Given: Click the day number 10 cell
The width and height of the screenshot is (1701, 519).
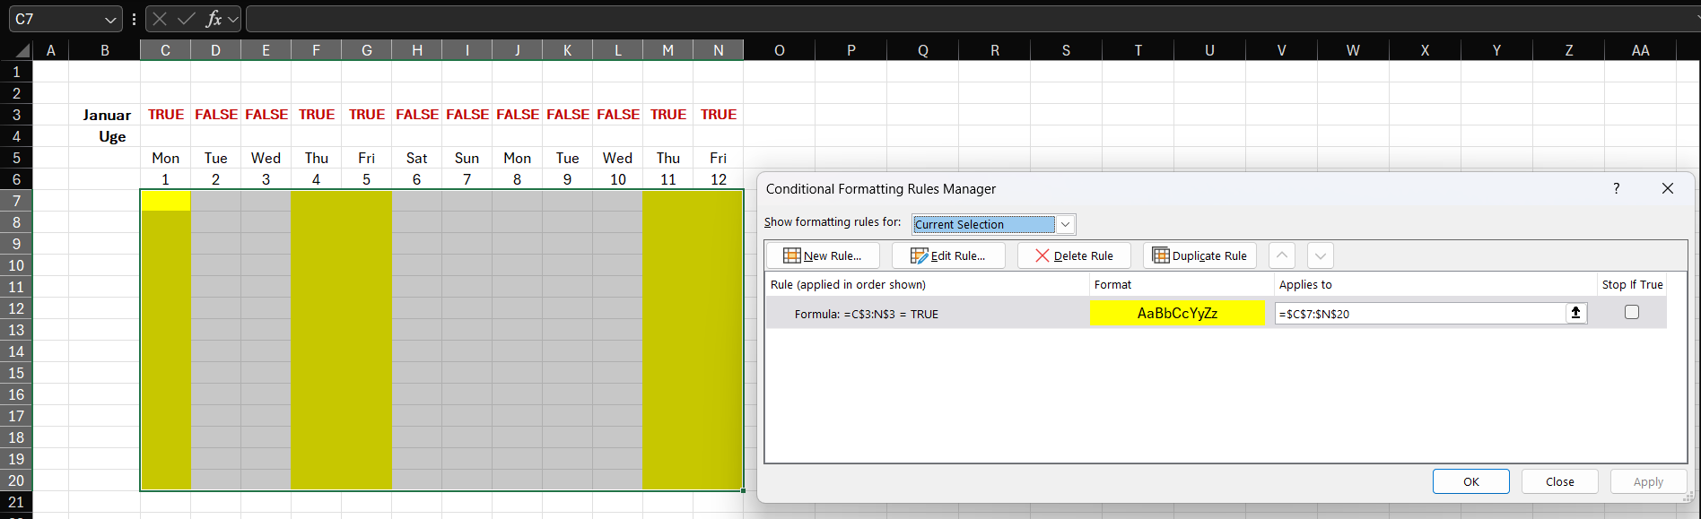Looking at the screenshot, I should pyautogui.click(x=618, y=179).
